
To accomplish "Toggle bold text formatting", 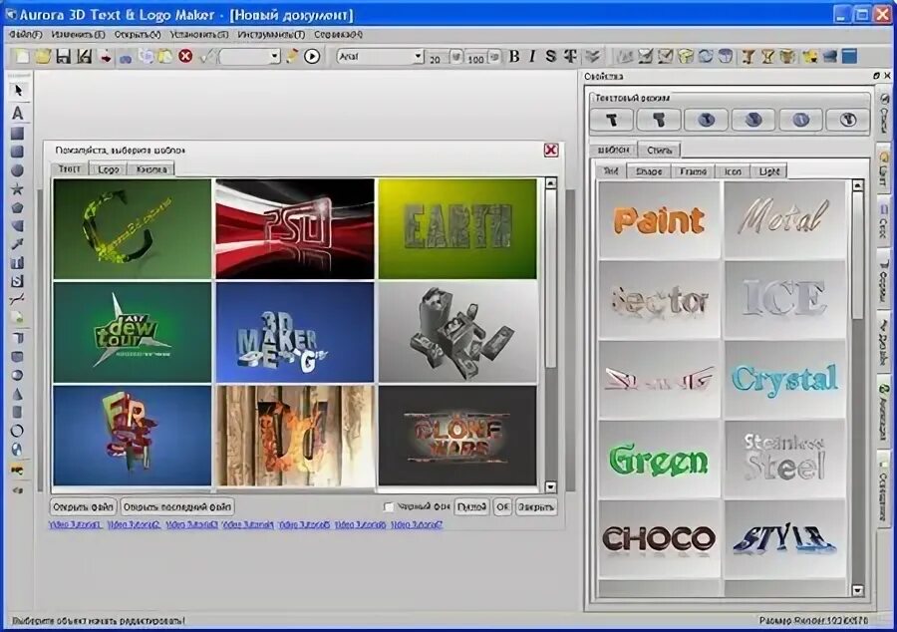I will pyautogui.click(x=514, y=56).
